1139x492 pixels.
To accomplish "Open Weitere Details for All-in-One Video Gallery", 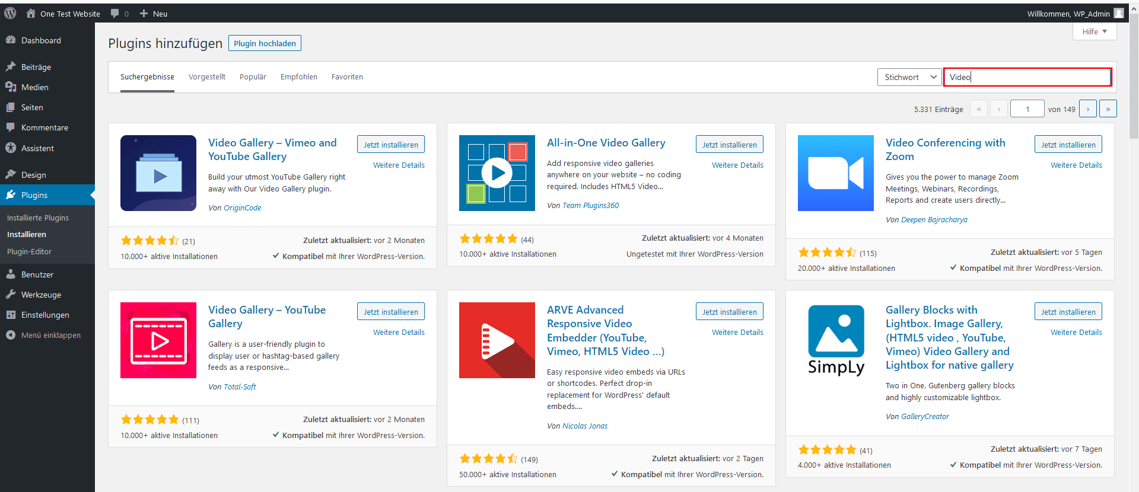I will [x=737, y=165].
